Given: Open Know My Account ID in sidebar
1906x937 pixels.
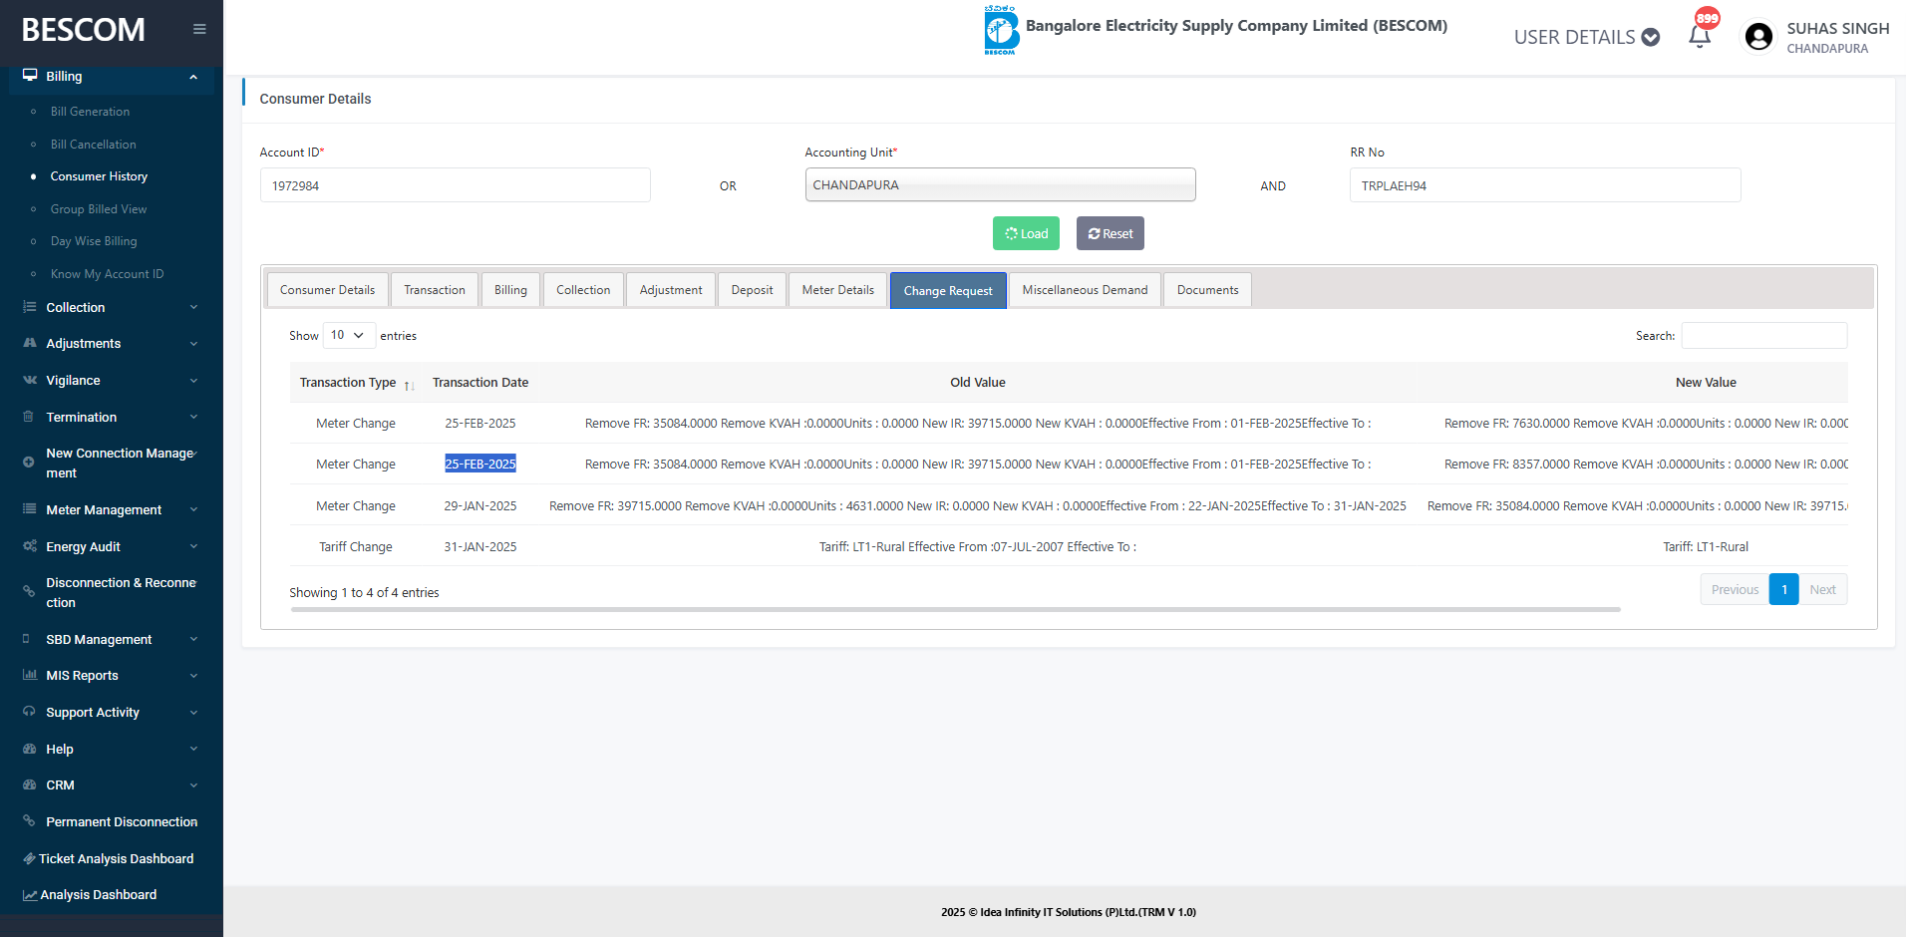Looking at the screenshot, I should [x=107, y=274].
